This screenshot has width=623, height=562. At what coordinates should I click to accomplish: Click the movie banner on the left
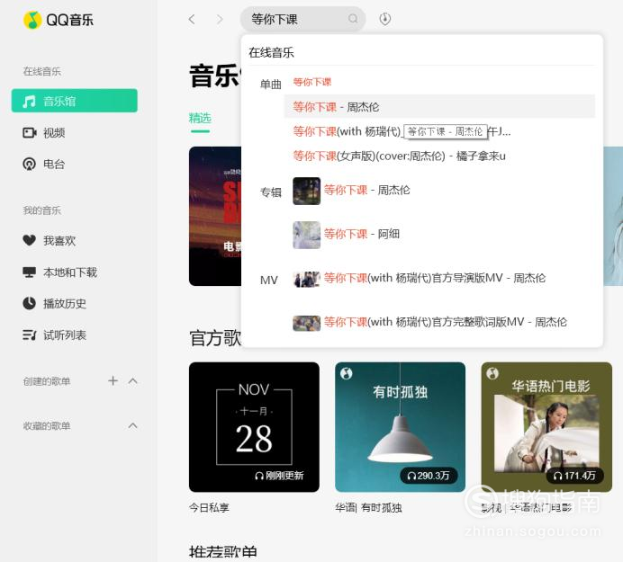click(x=215, y=217)
